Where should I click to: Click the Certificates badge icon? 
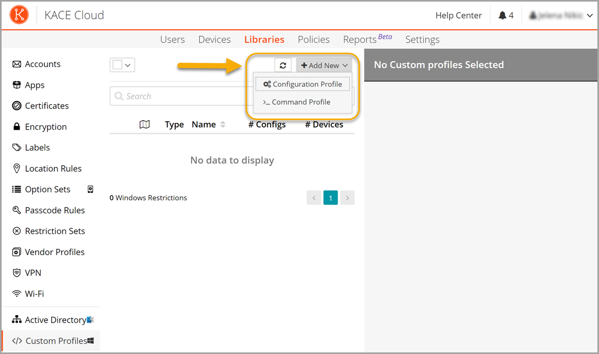tap(17, 106)
